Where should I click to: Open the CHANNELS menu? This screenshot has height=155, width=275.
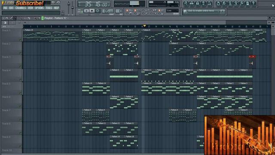(x=21, y=8)
